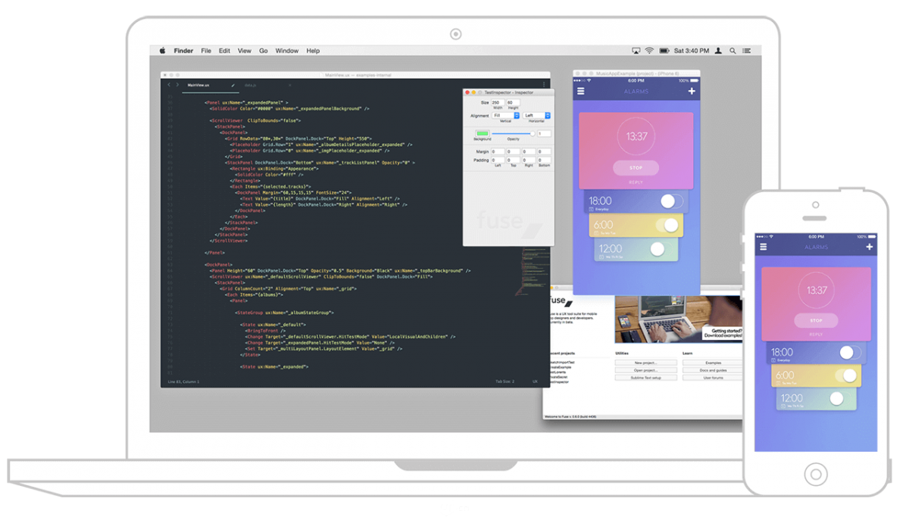Open the Apple menu in the menu bar
The image size is (909, 520).
(162, 51)
